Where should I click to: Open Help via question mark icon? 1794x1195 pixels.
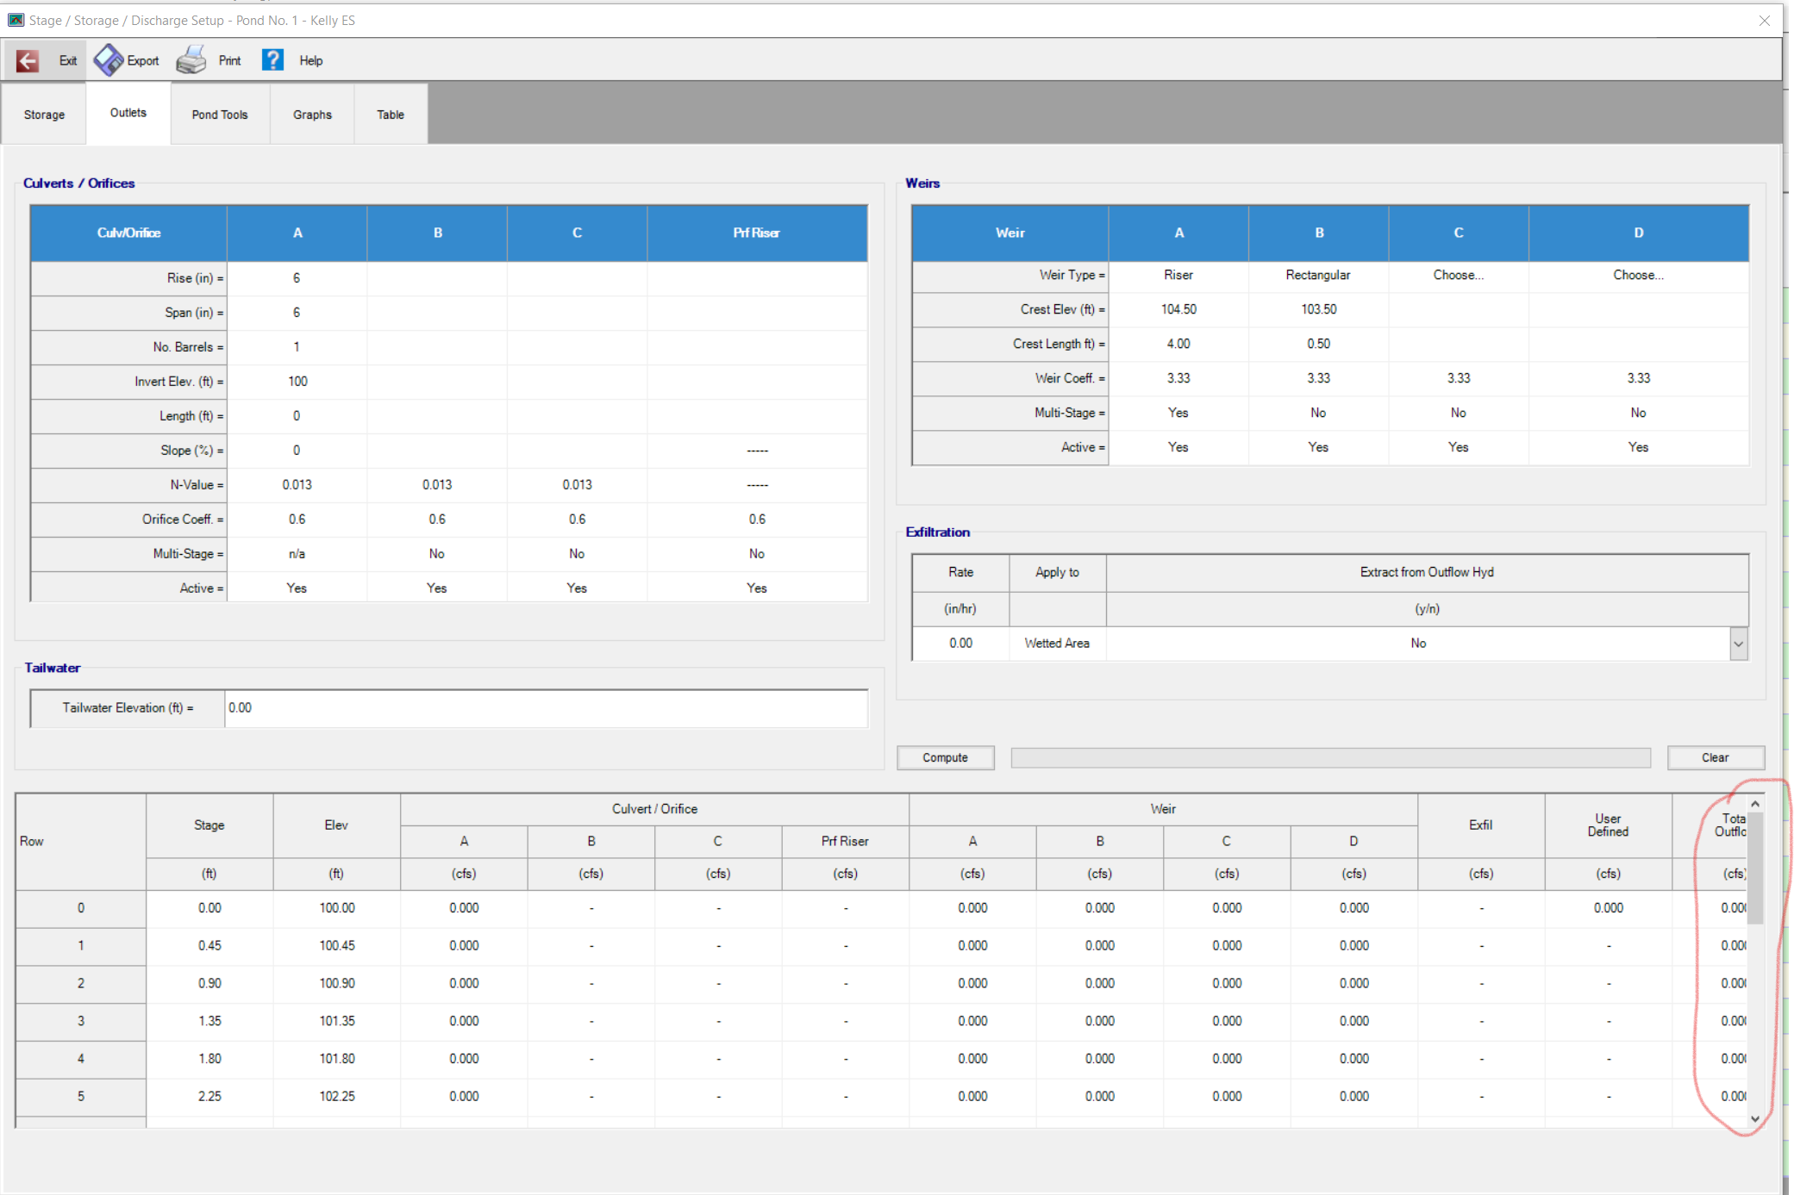point(273,60)
